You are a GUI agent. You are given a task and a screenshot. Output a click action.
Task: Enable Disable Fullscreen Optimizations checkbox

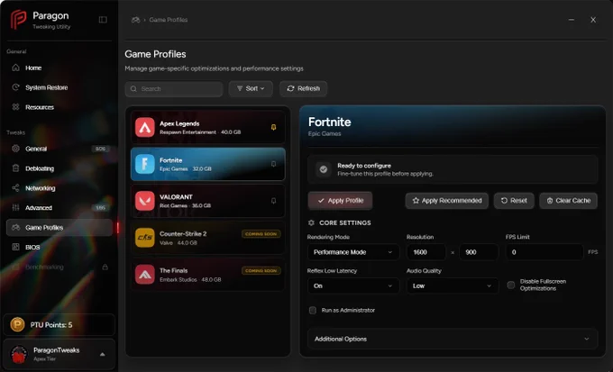[510, 285]
